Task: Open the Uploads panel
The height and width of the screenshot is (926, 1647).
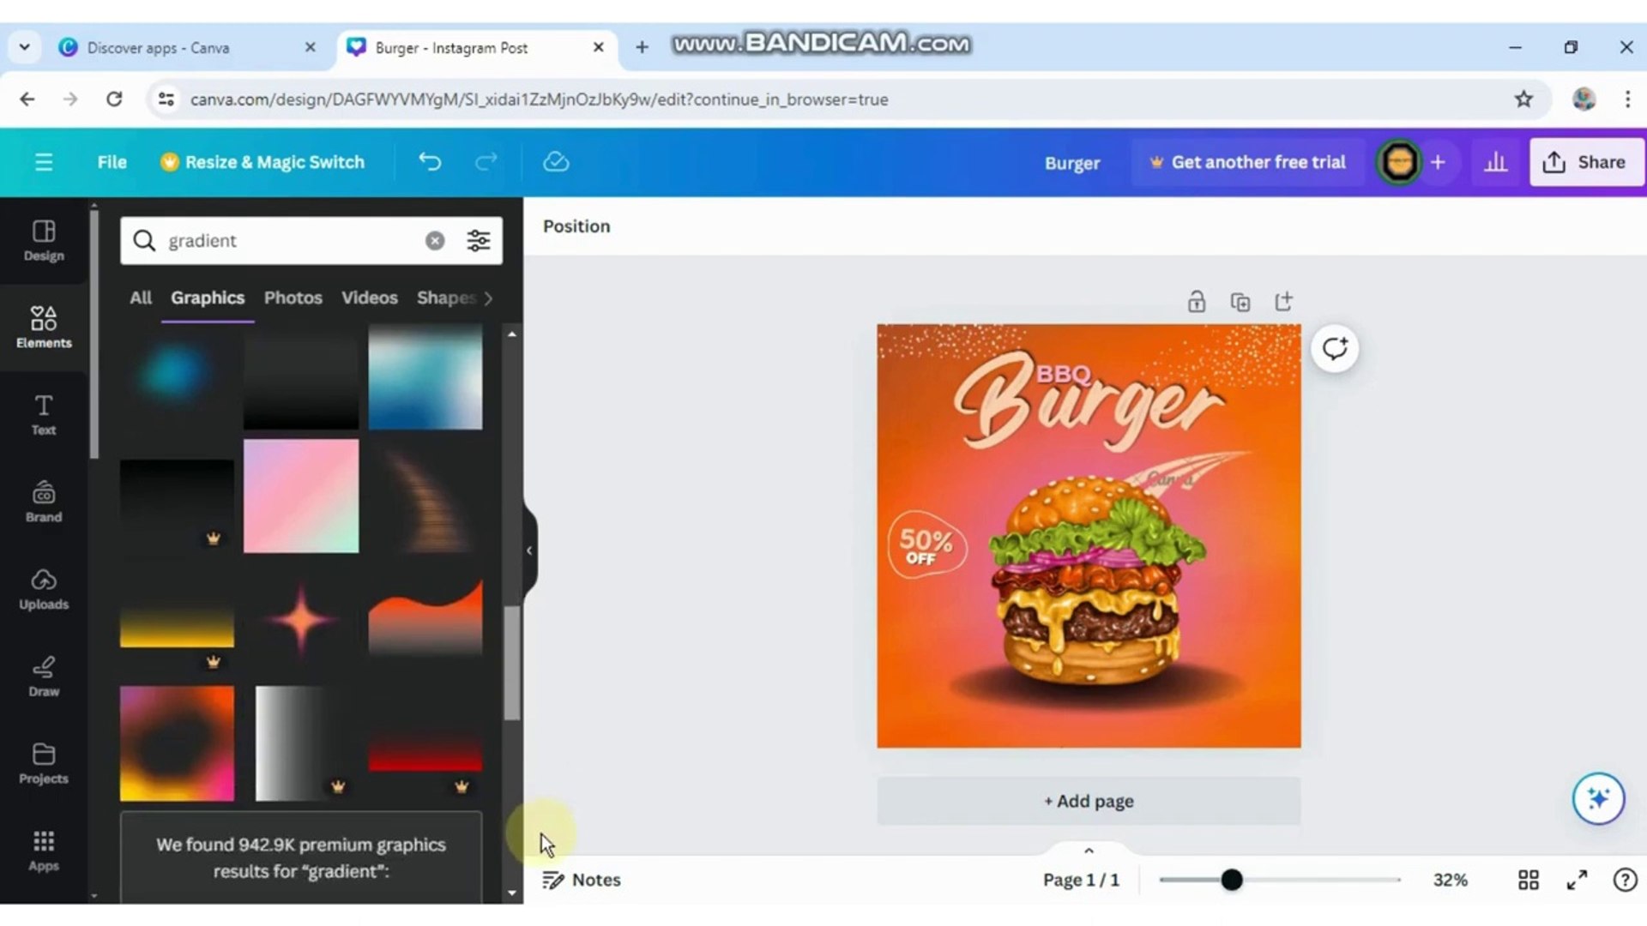Action: coord(43,589)
